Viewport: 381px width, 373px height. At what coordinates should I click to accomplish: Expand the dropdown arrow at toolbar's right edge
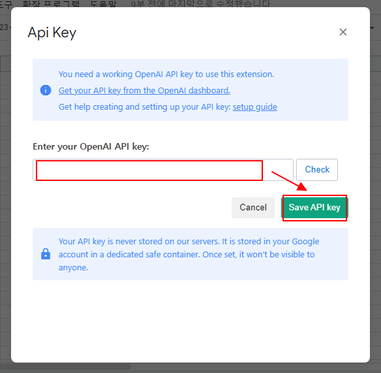tap(373, 28)
